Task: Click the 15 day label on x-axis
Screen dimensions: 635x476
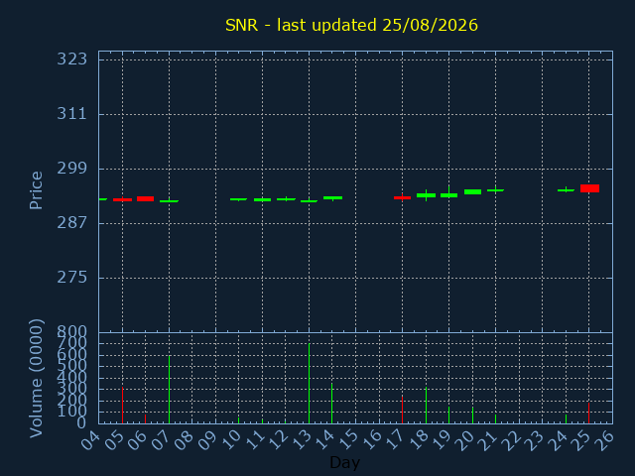Action: [347, 440]
